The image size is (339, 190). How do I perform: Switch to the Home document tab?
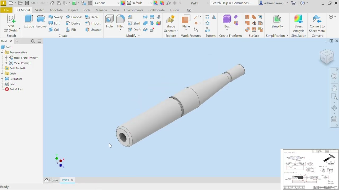[x=51, y=180]
